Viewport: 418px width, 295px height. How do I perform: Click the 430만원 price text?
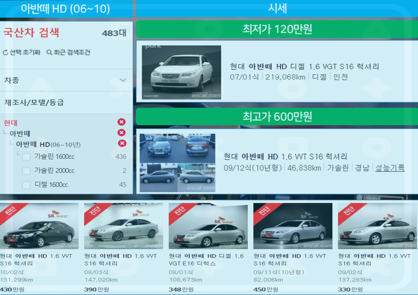(x=12, y=290)
